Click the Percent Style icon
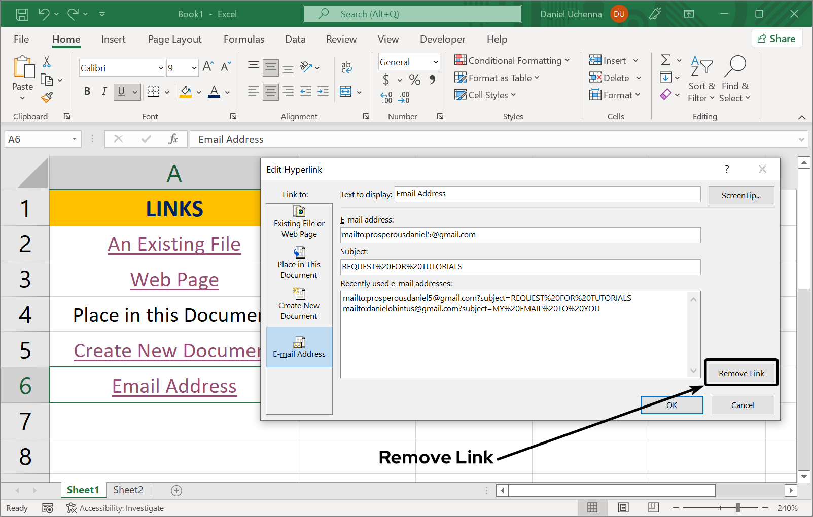Viewport: 813px width, 517px height. tap(414, 80)
